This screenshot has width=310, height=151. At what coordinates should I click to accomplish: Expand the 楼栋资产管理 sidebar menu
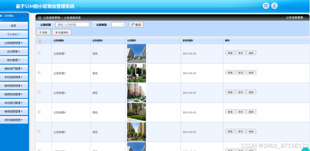pos(14,68)
